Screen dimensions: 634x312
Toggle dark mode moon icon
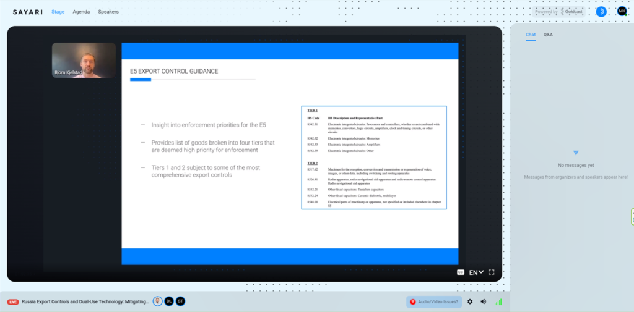click(x=601, y=12)
